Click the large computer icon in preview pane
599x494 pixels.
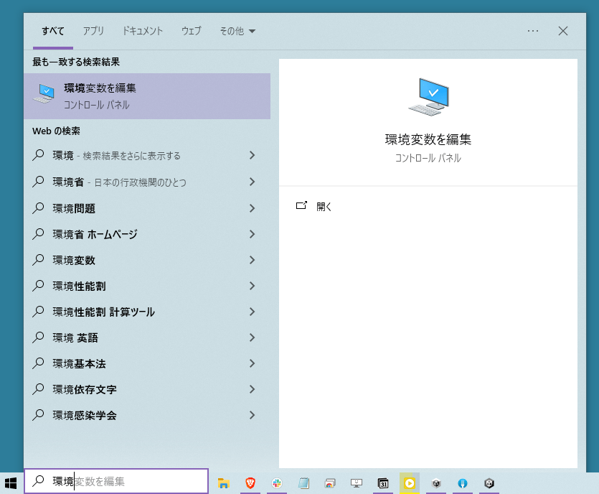coord(428,97)
